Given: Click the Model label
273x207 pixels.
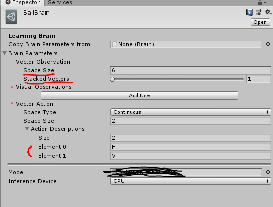Looking at the screenshot, I should click(x=16, y=172).
